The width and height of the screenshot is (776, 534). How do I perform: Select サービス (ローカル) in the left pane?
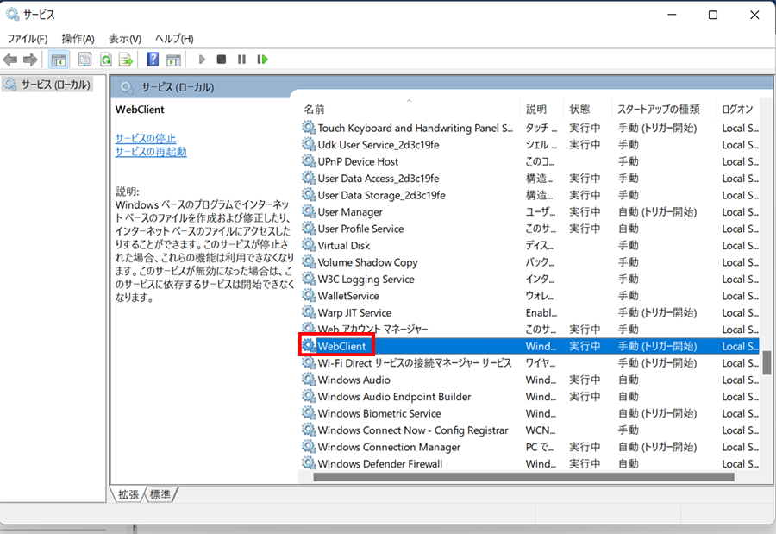click(x=52, y=84)
